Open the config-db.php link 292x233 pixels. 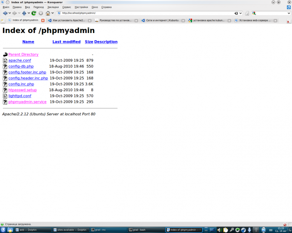click(x=21, y=66)
